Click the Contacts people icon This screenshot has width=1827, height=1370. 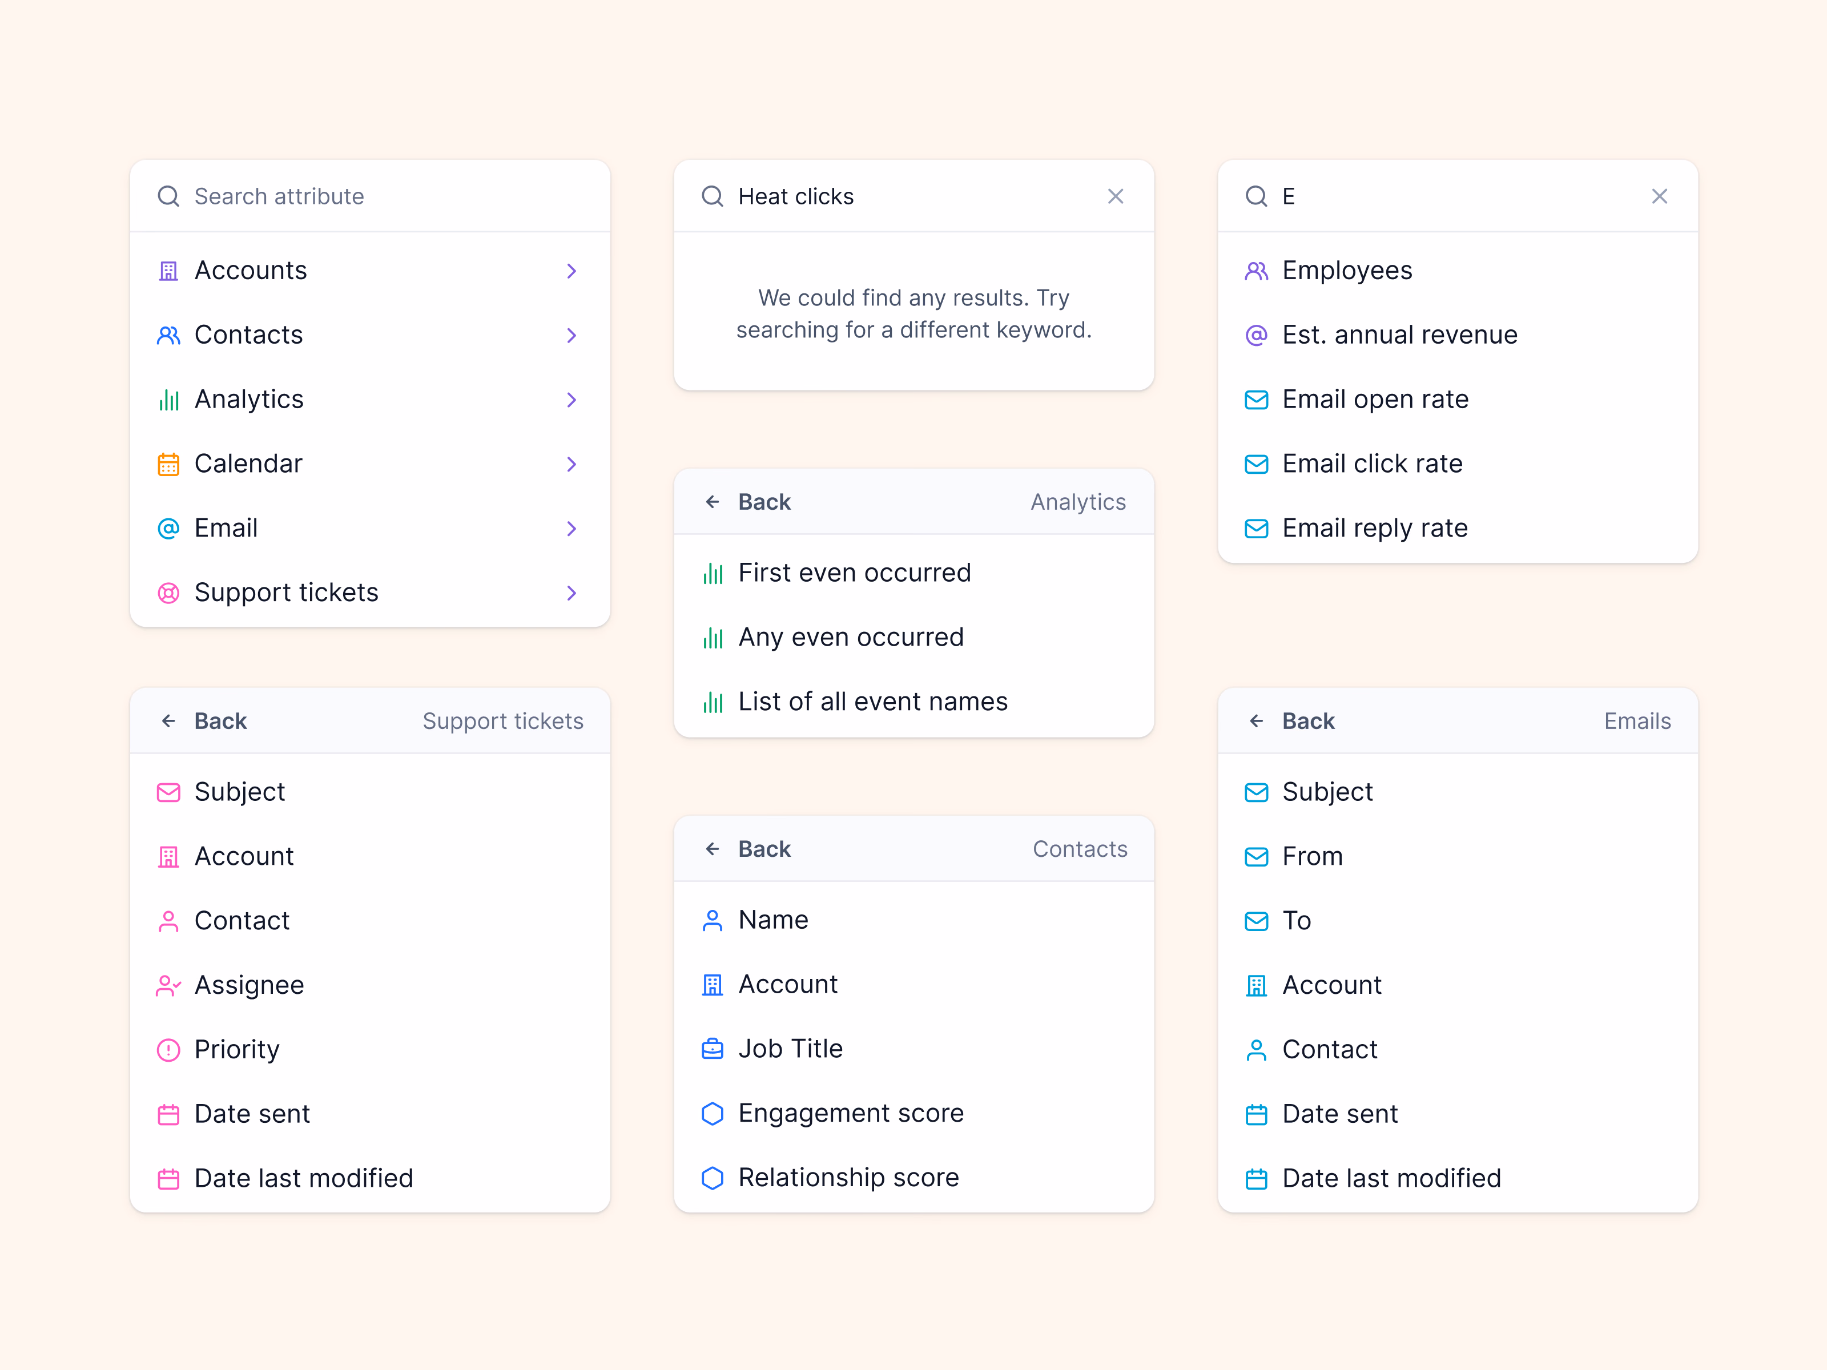tap(168, 335)
